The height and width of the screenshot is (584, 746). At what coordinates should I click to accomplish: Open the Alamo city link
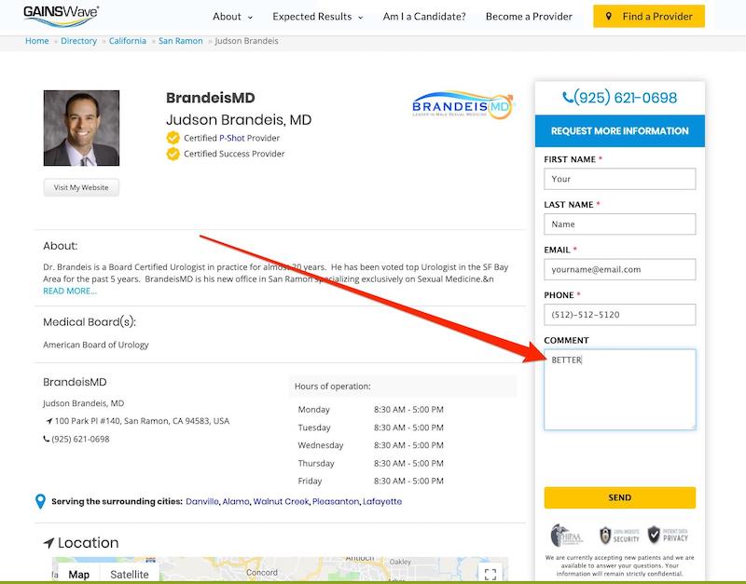coord(236,501)
